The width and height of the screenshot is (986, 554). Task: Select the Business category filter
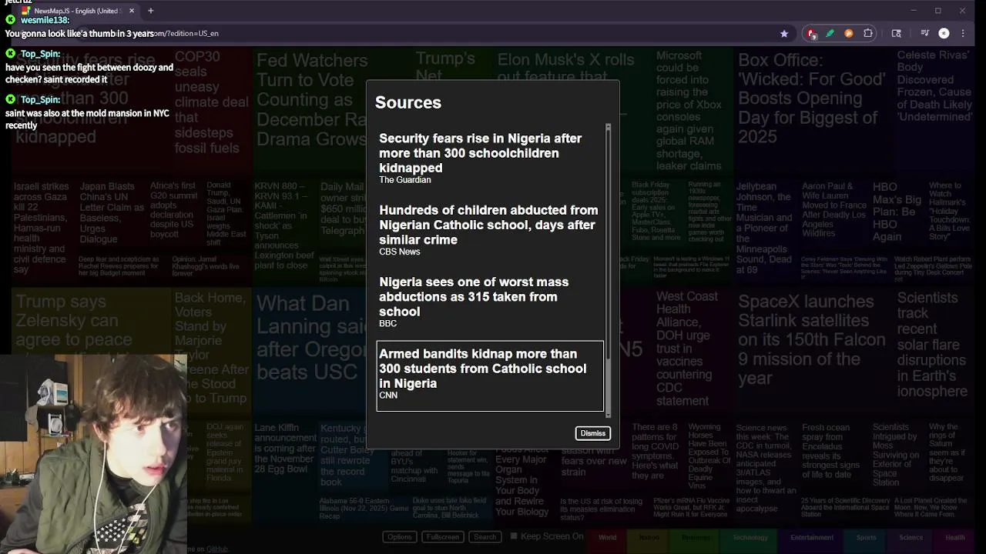696,537
